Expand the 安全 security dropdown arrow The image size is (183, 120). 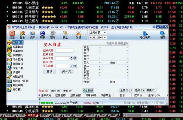point(72,35)
